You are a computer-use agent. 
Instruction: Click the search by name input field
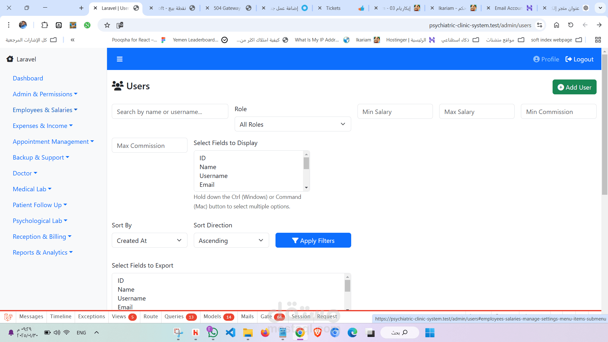pos(170,112)
